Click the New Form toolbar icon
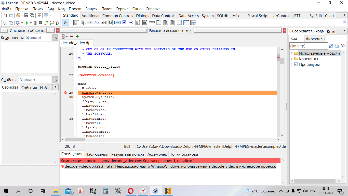This screenshot has height=196, width=348. pos(11,15)
